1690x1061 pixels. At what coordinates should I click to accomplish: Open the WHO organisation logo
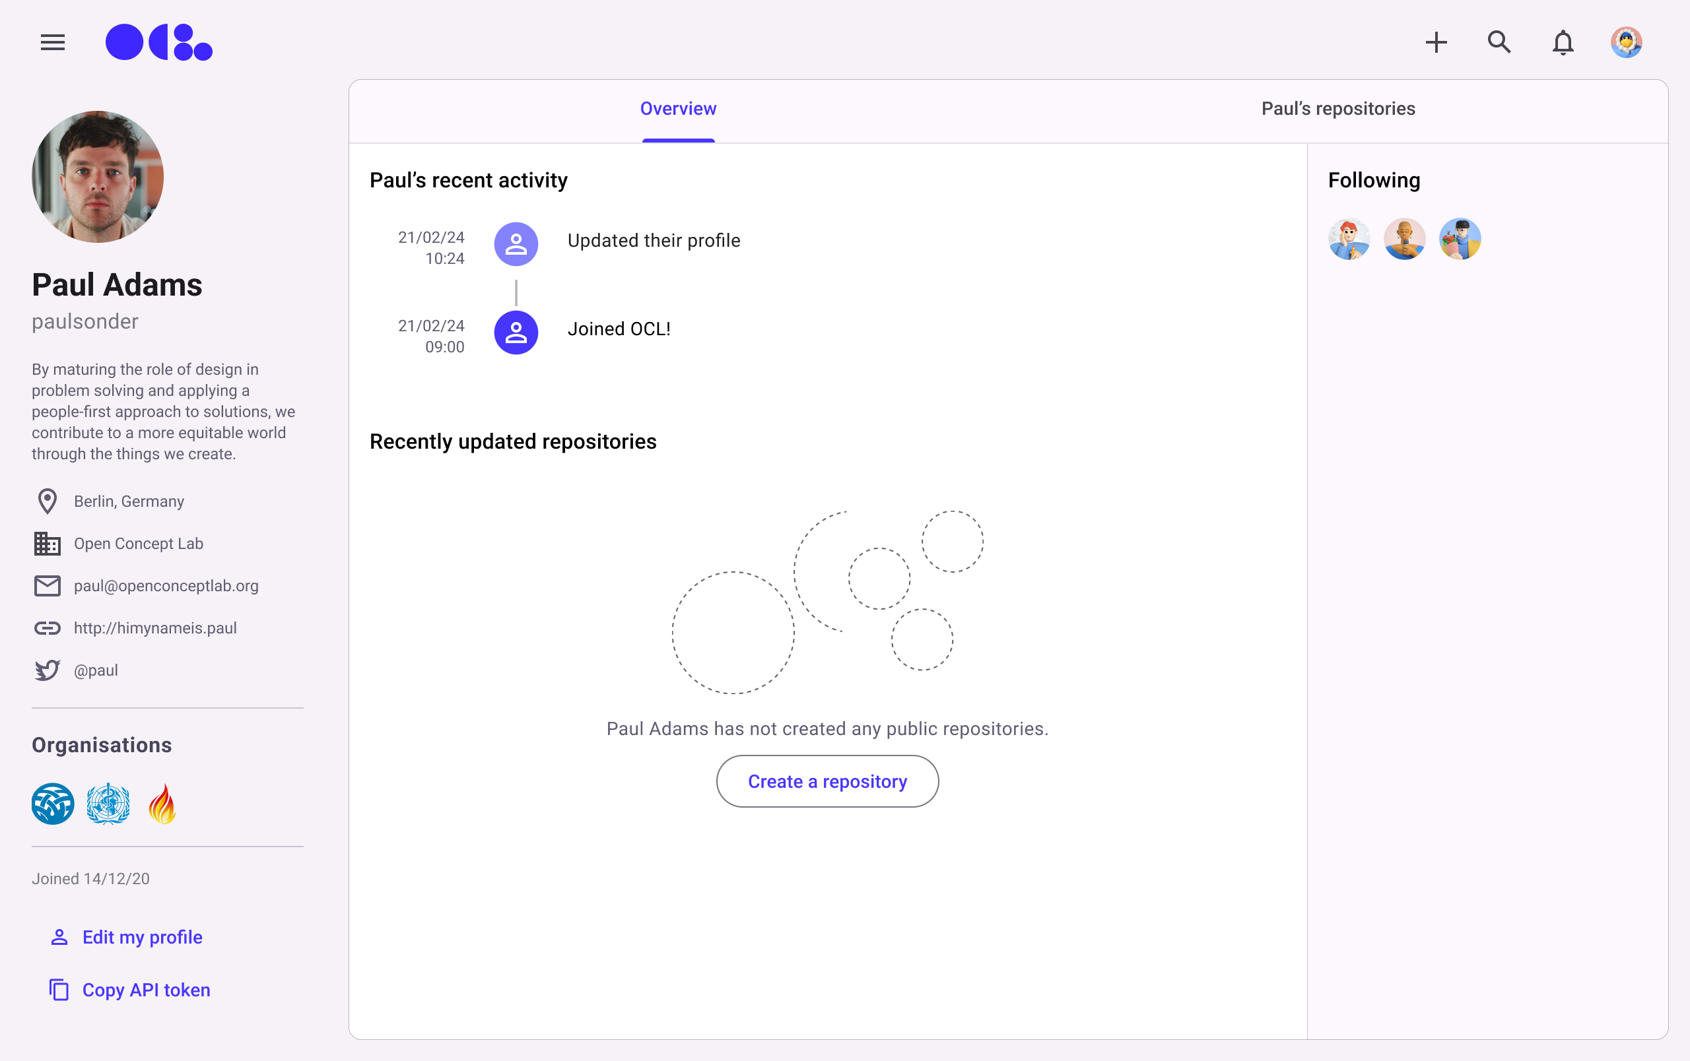[108, 804]
